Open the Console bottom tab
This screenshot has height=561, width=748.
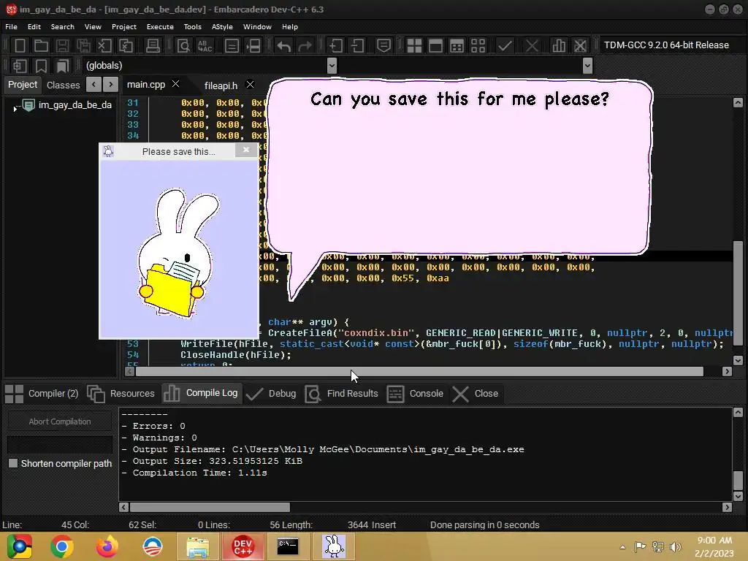click(415, 394)
